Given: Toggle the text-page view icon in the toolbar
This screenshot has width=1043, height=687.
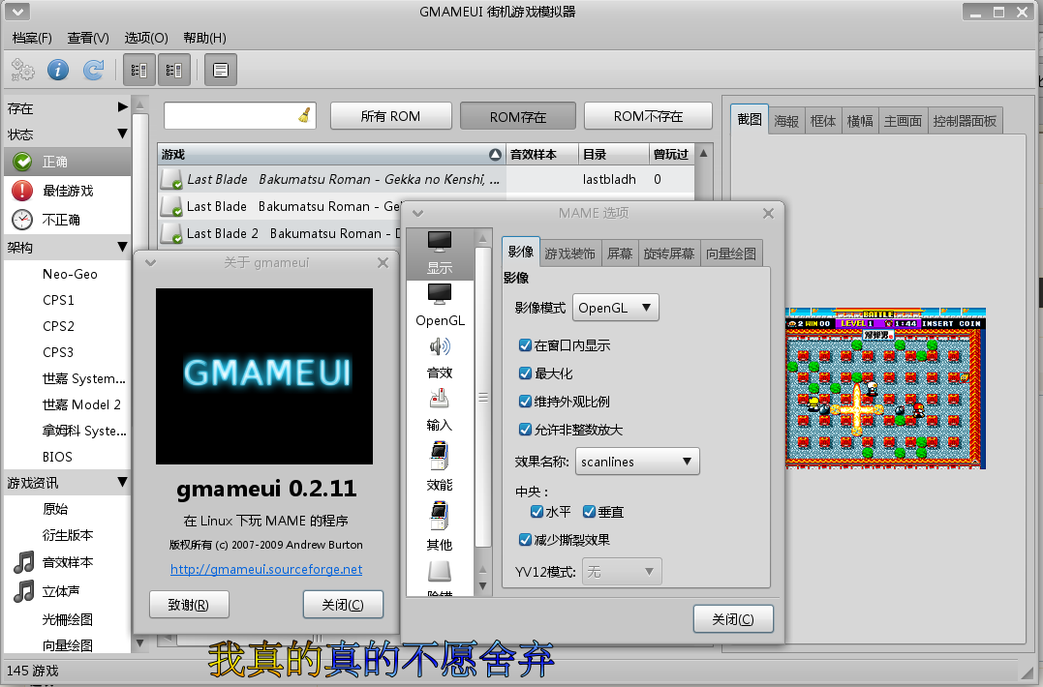Looking at the screenshot, I should pos(220,70).
